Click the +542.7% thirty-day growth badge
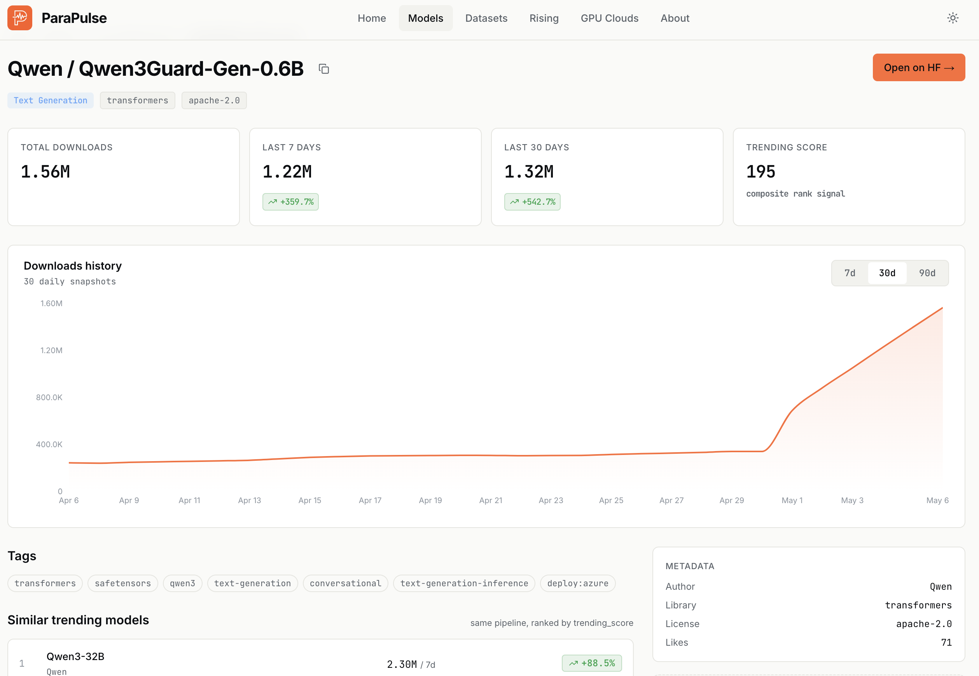The width and height of the screenshot is (979, 676). pyautogui.click(x=532, y=202)
